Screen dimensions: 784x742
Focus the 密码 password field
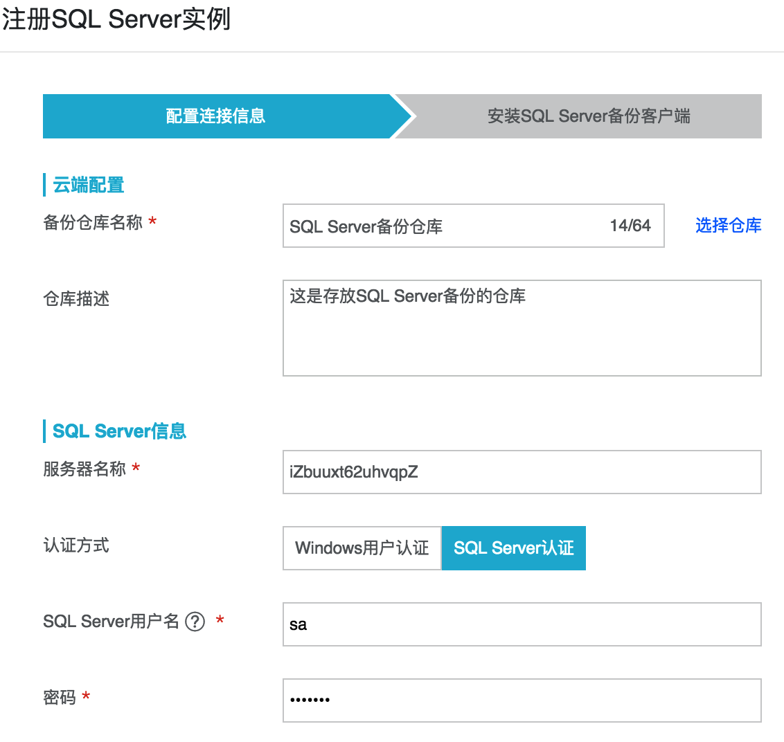pyautogui.click(x=522, y=700)
